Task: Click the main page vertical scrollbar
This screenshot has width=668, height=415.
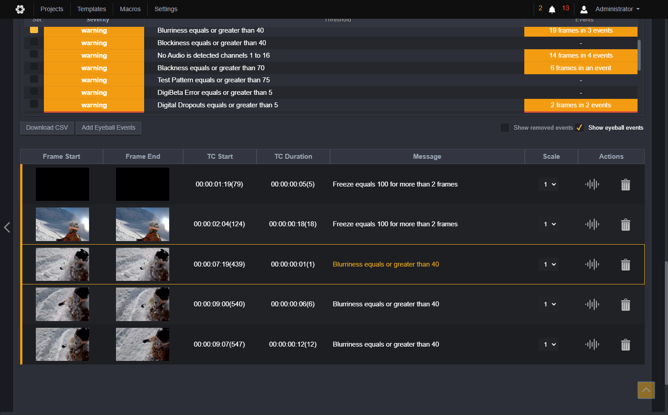Action: (x=666, y=322)
